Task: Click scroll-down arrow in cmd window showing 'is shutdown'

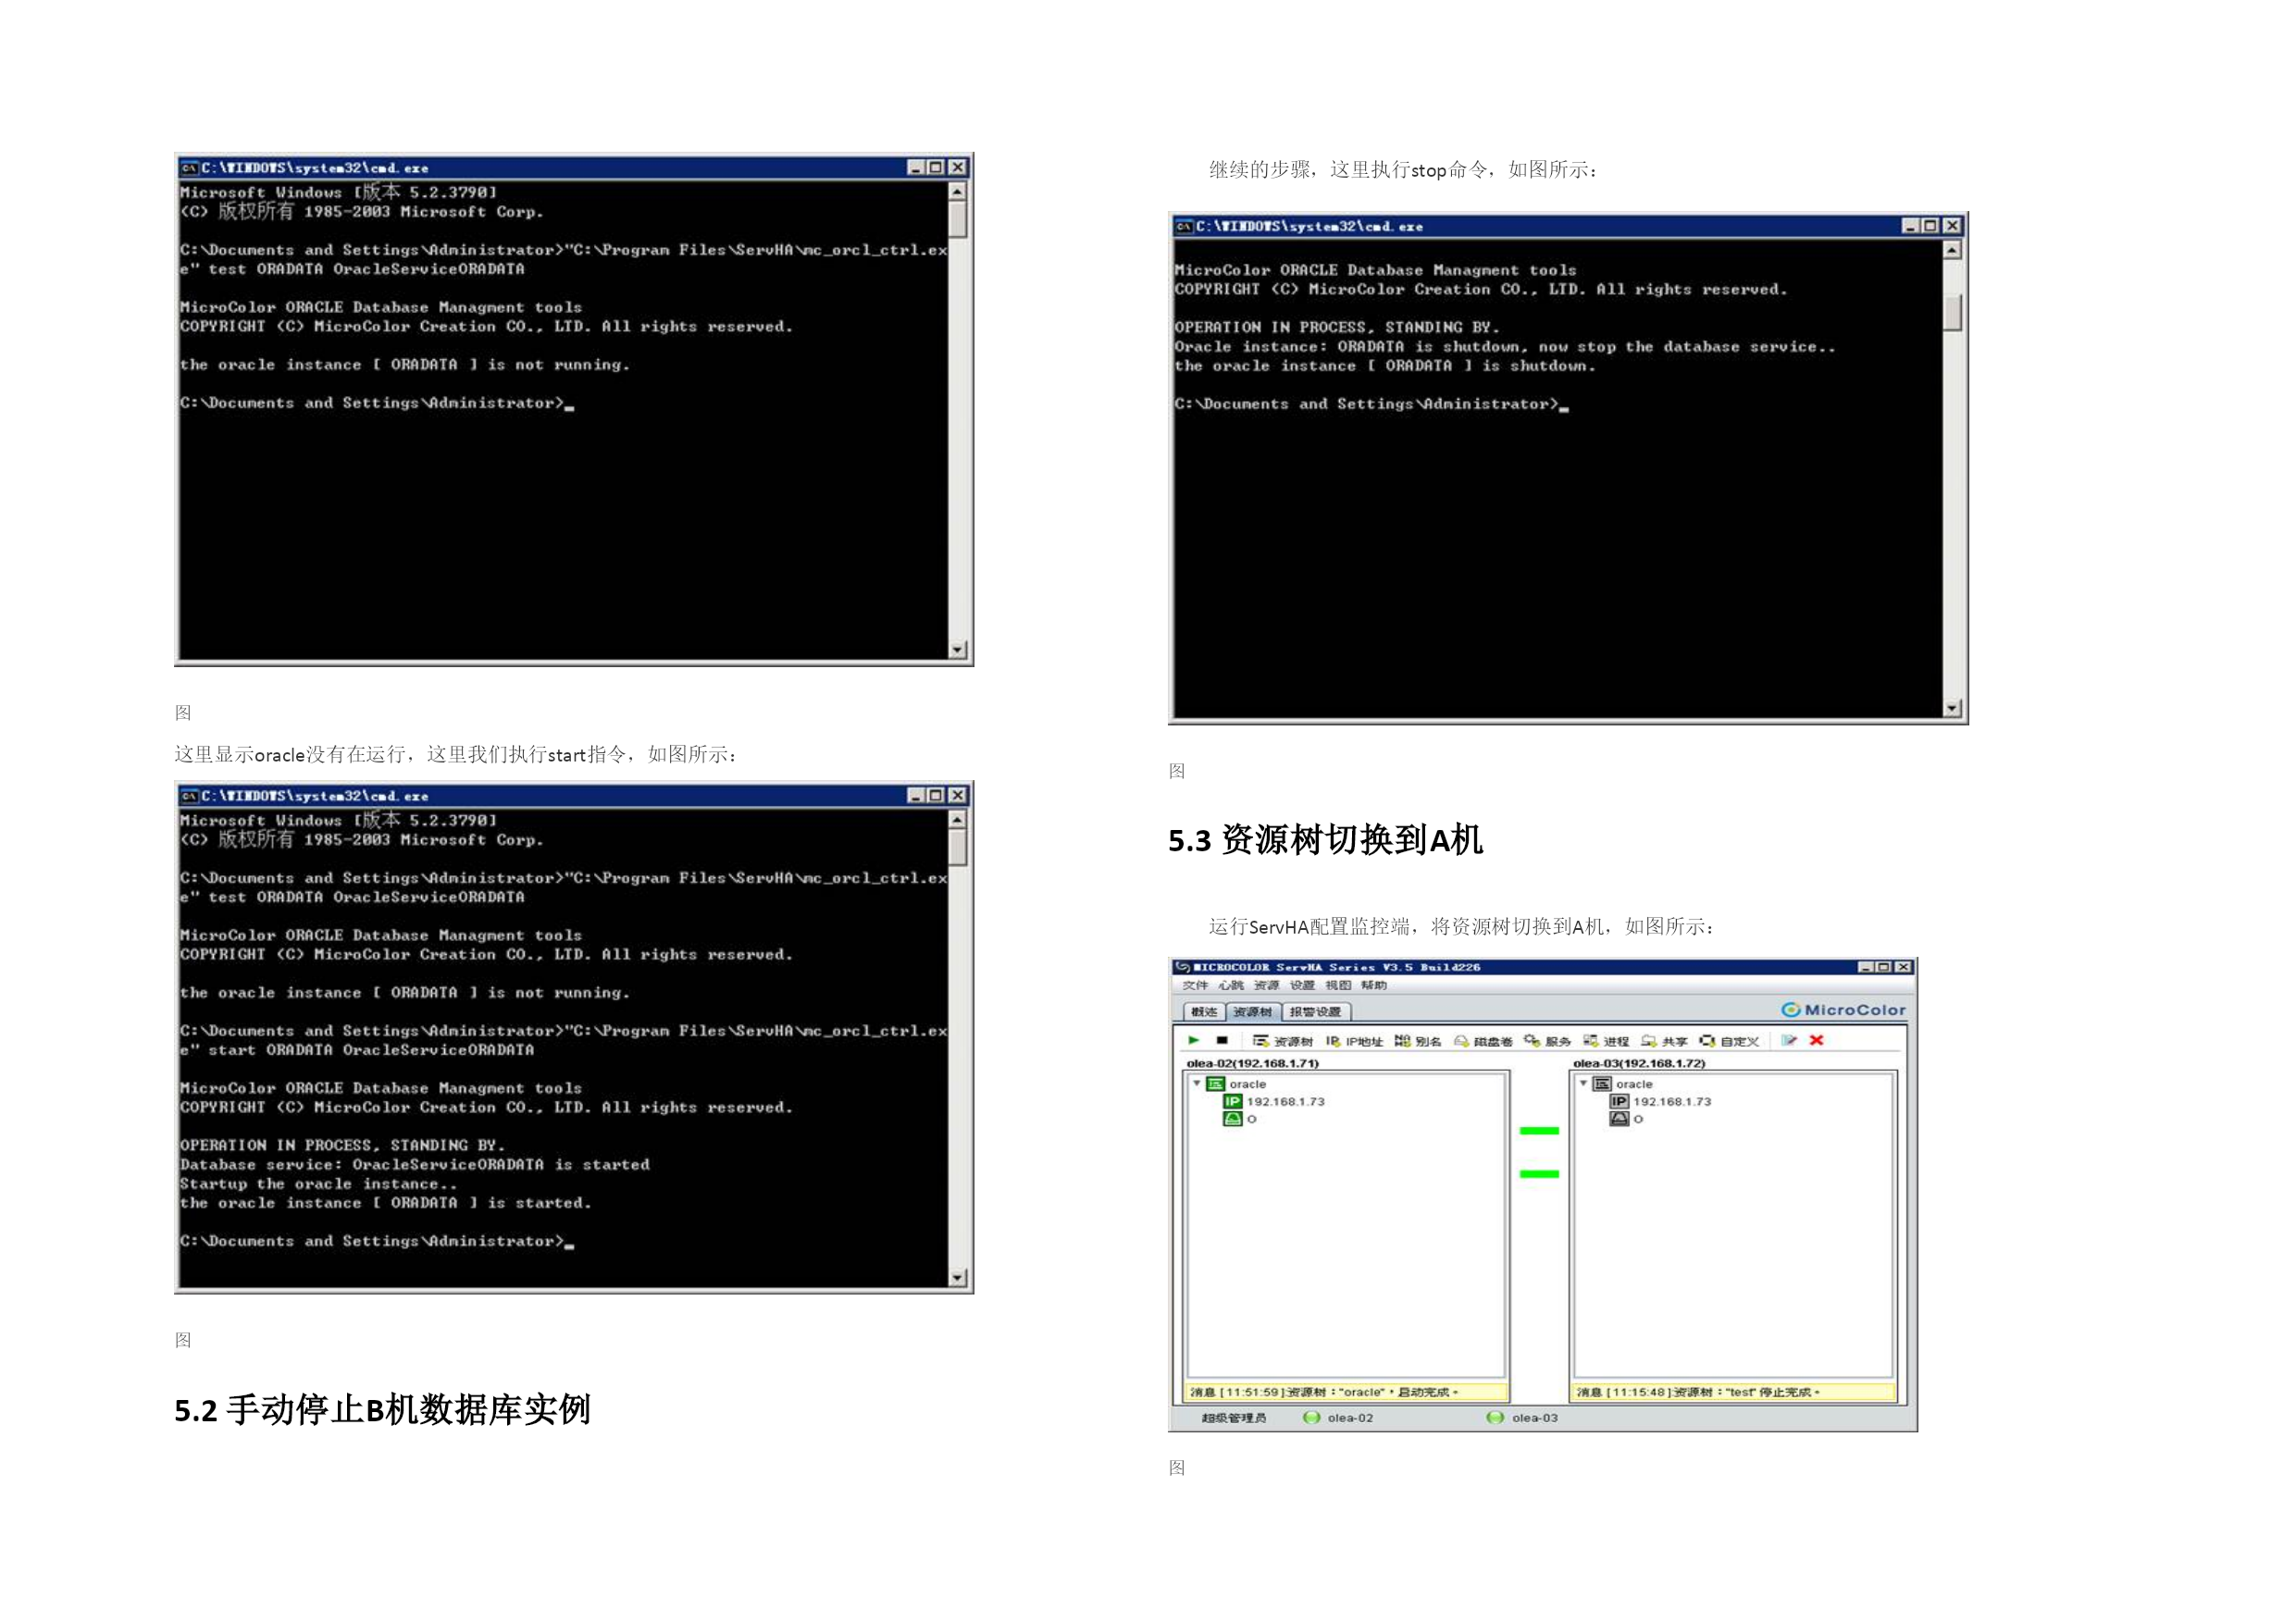Action: pos(1952,708)
